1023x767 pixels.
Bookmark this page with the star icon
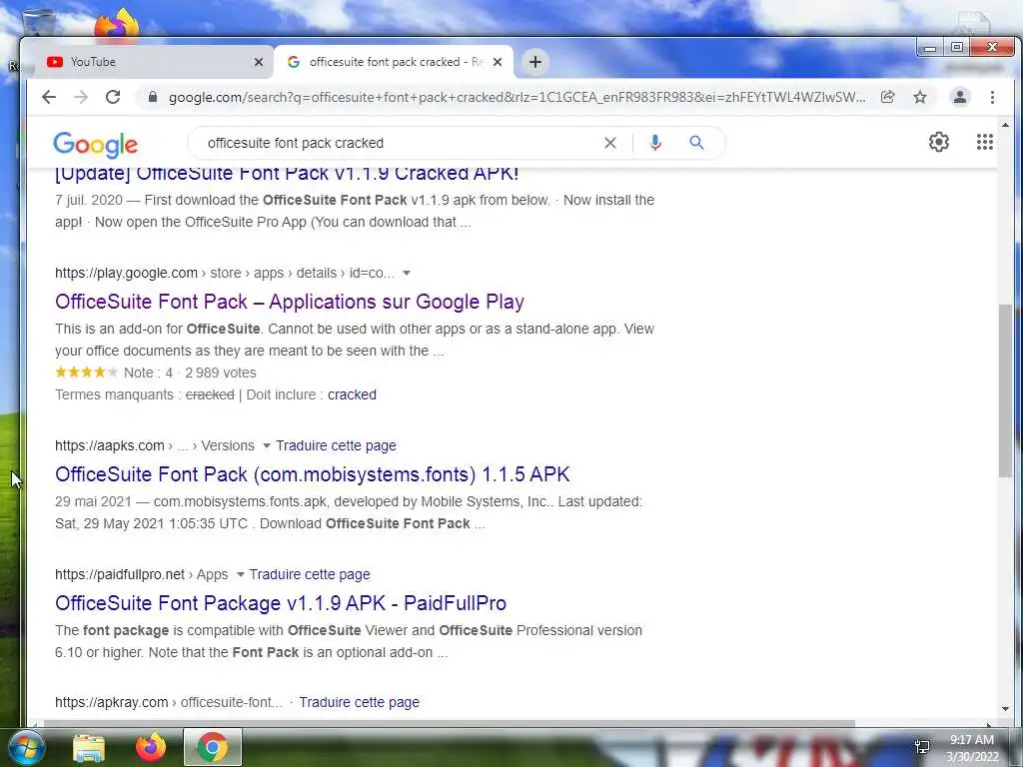(920, 97)
